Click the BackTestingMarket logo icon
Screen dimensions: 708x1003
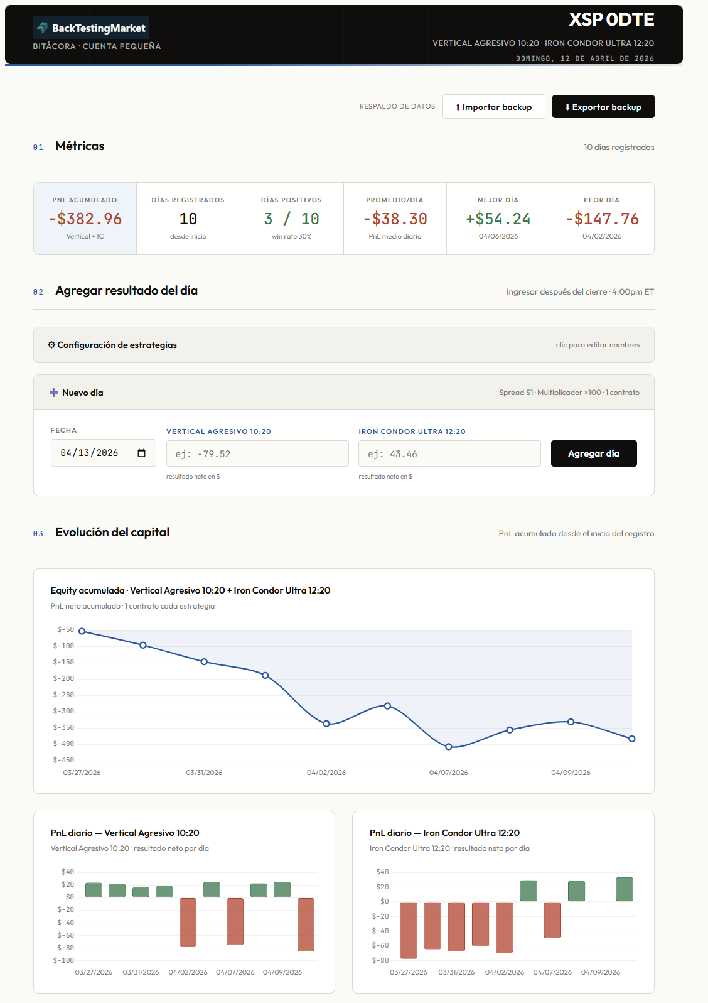coord(43,28)
